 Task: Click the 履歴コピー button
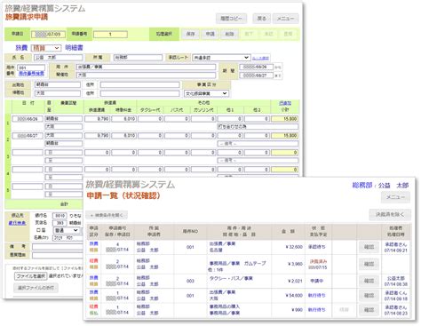pos(231,19)
